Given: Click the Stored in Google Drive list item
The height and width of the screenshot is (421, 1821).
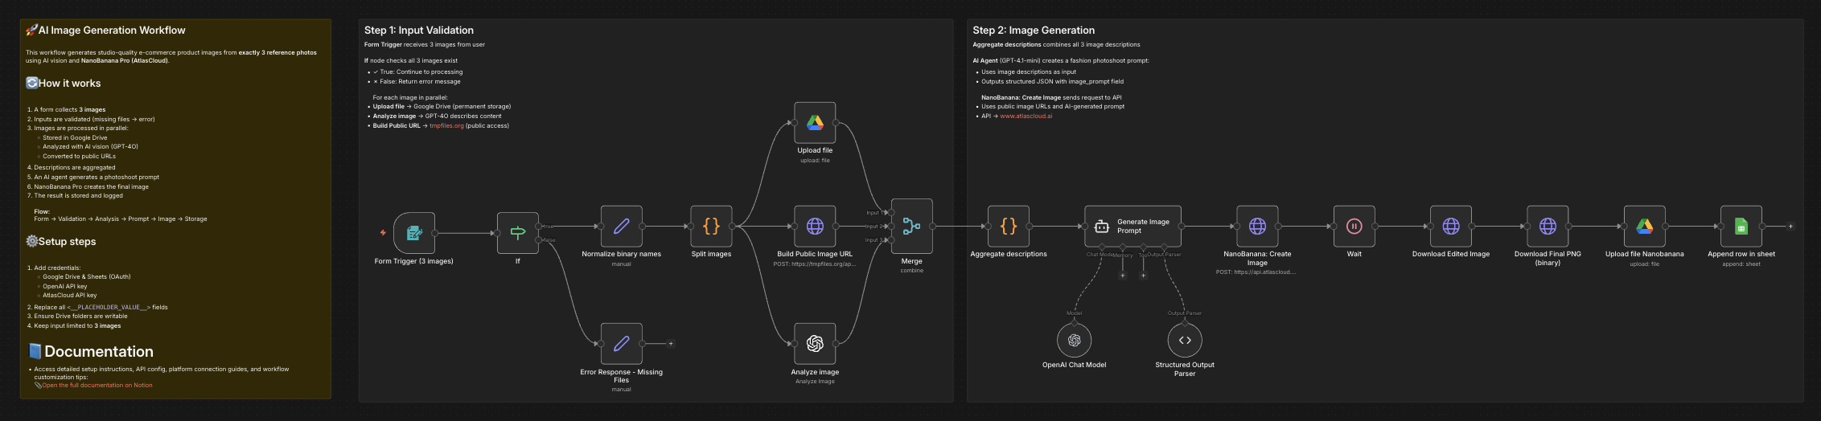Looking at the screenshot, I should tap(75, 138).
